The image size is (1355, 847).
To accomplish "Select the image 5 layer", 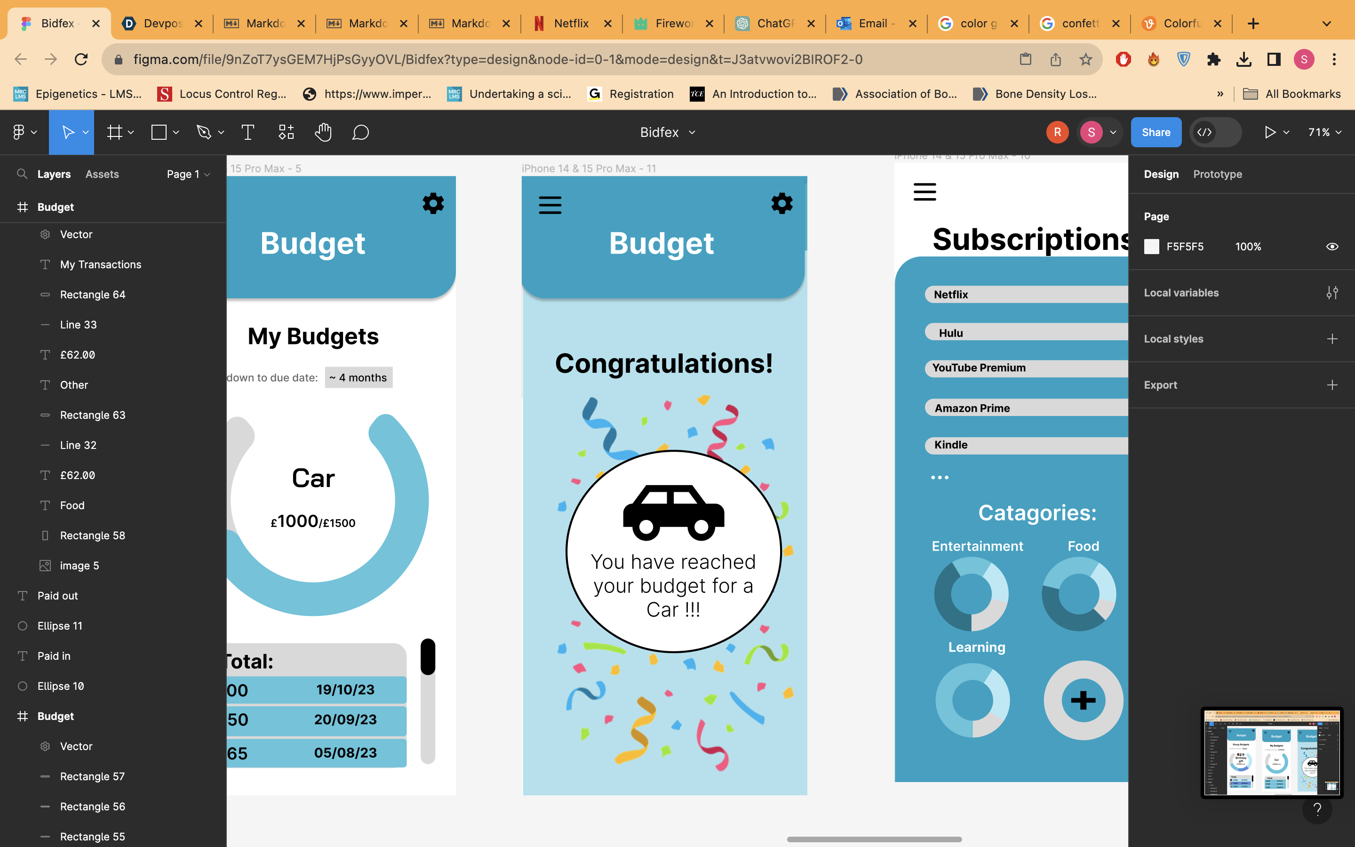I will (x=79, y=565).
